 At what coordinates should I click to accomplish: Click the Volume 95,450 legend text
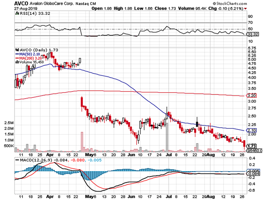32,62
